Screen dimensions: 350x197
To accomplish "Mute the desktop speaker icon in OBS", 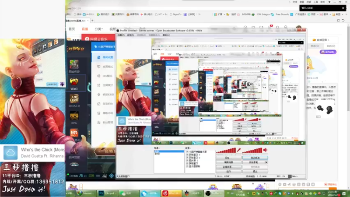I will click(x=265, y=150).
